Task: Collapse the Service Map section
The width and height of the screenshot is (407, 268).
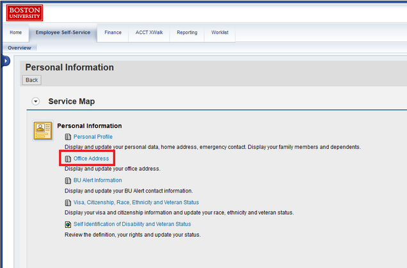Action: click(x=36, y=101)
